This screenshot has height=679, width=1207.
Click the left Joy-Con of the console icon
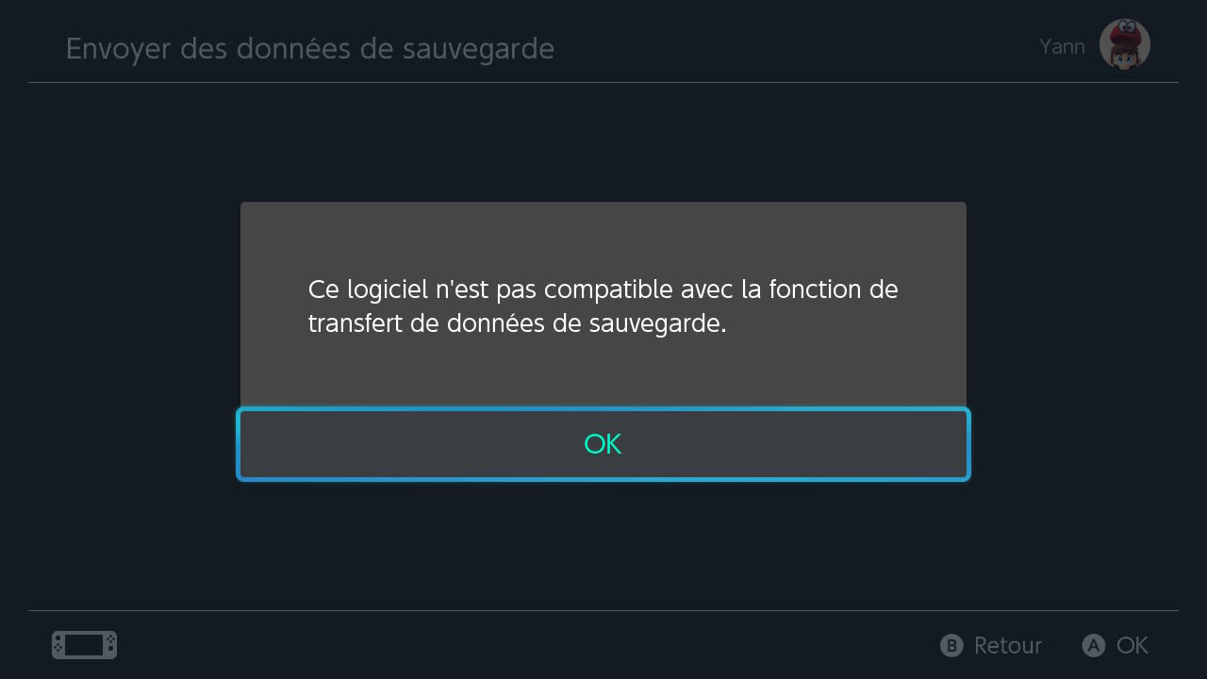click(x=58, y=645)
